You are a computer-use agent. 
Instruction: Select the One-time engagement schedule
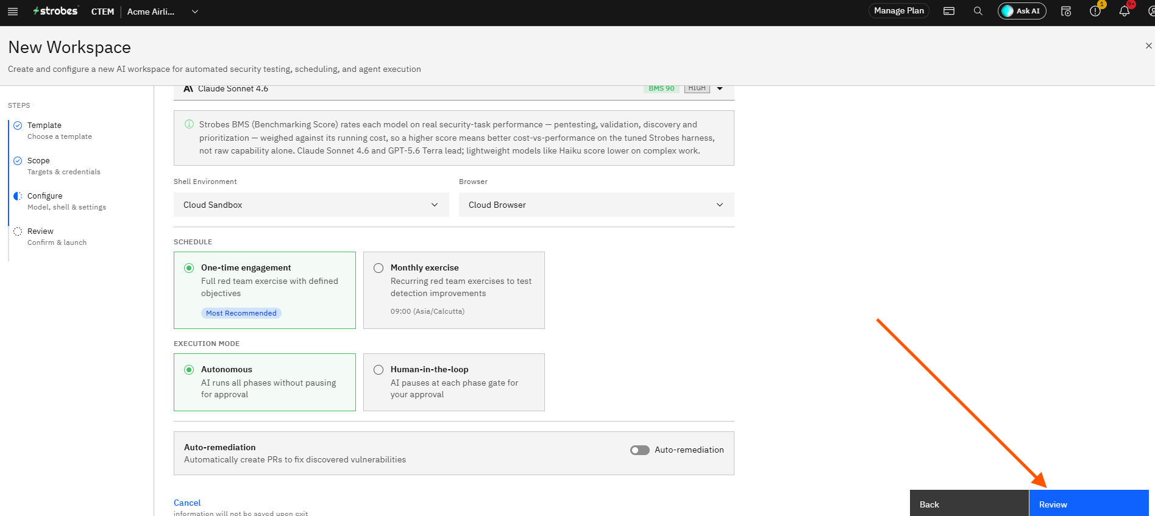(265, 290)
